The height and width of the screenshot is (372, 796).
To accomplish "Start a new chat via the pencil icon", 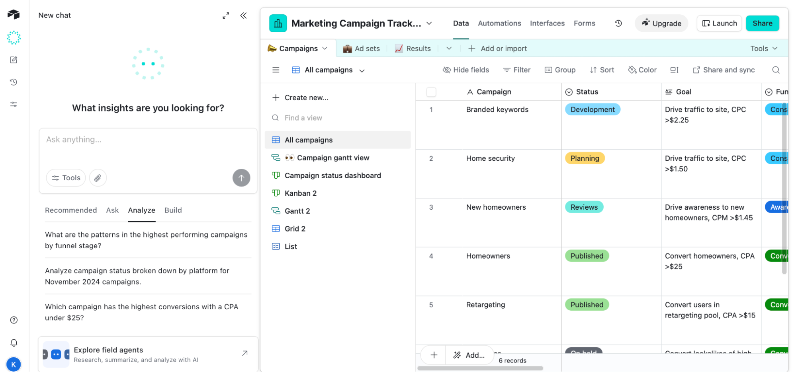I will tap(14, 60).
